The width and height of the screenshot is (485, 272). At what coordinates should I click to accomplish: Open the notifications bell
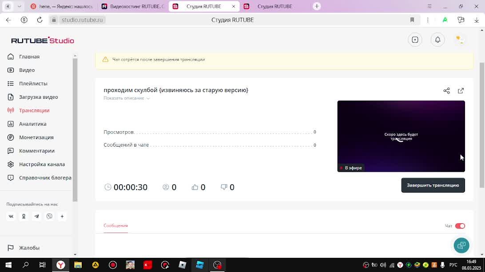click(437, 40)
